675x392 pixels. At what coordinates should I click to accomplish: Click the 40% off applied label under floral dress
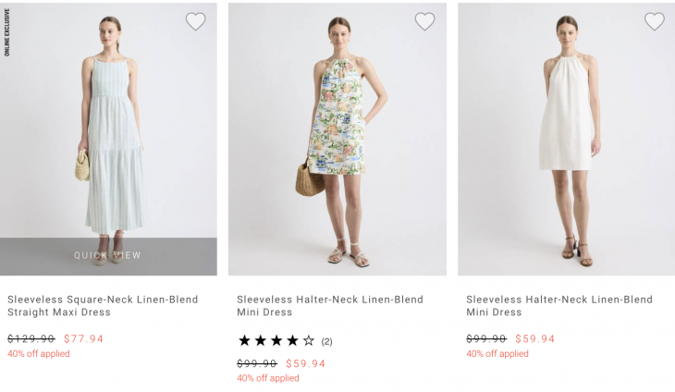coord(268,378)
